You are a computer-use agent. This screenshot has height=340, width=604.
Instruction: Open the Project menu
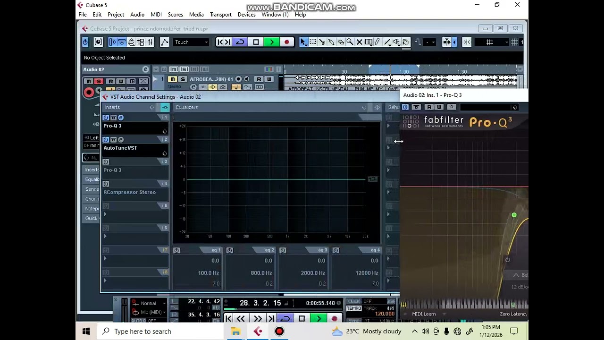click(116, 15)
